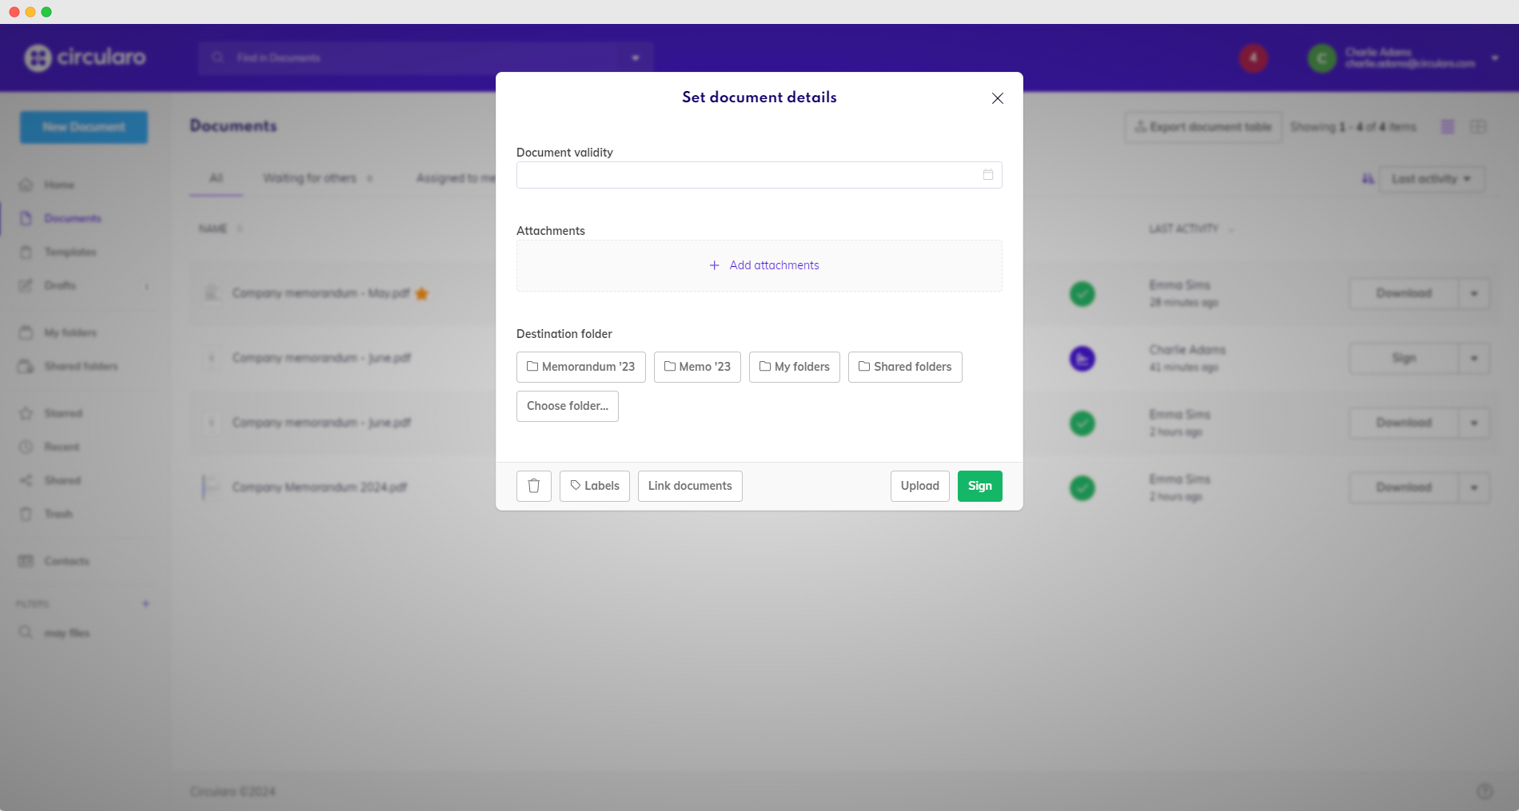Click the Upload button
This screenshot has width=1519, height=811.
pos(920,486)
